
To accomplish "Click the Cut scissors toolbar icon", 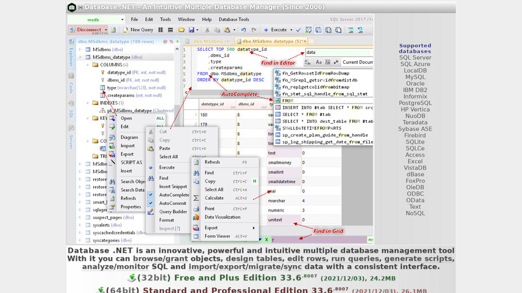I will click(x=208, y=30).
